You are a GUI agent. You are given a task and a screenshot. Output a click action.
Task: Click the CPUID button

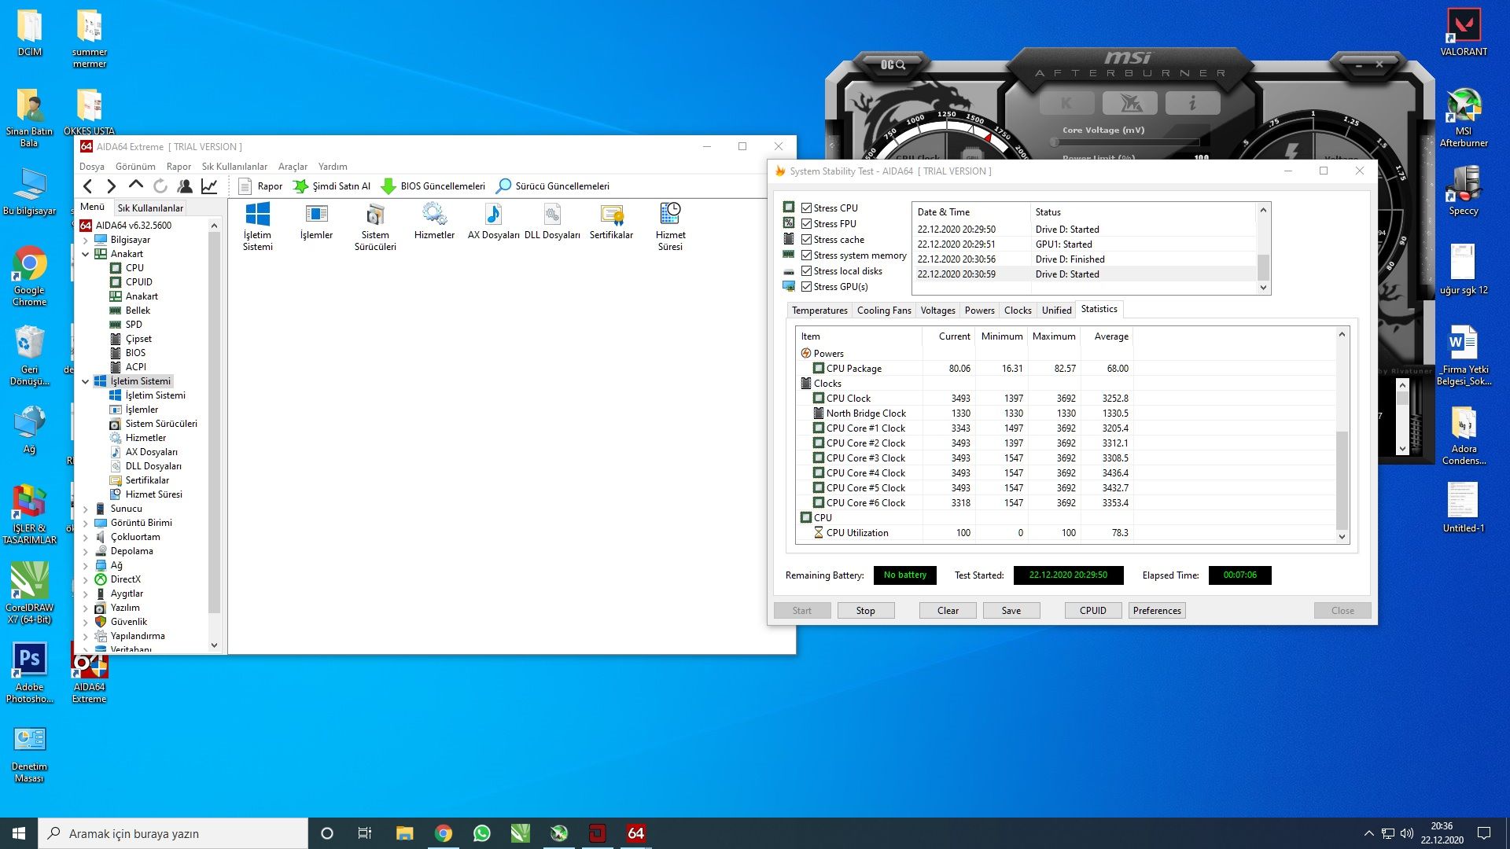tap(1092, 611)
